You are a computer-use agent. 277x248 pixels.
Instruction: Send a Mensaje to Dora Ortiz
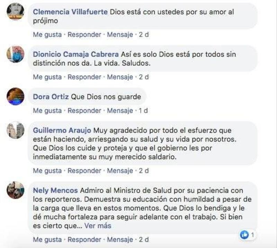120,111
